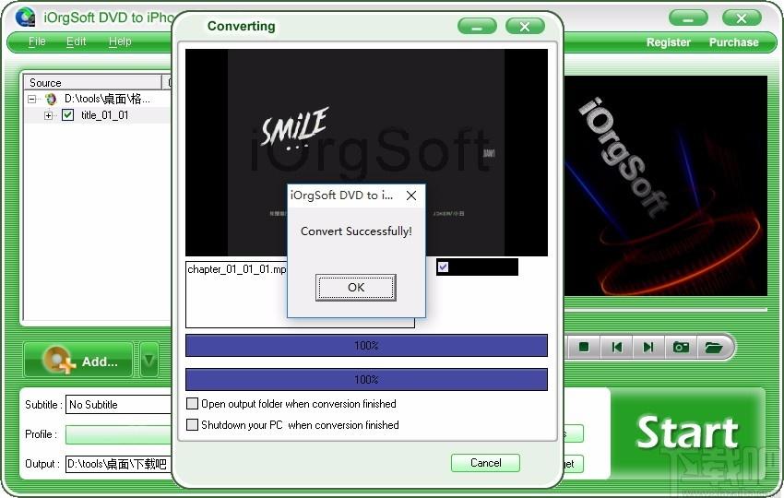
Task: Minimize the iOrgSoft main window
Action: 688,18
